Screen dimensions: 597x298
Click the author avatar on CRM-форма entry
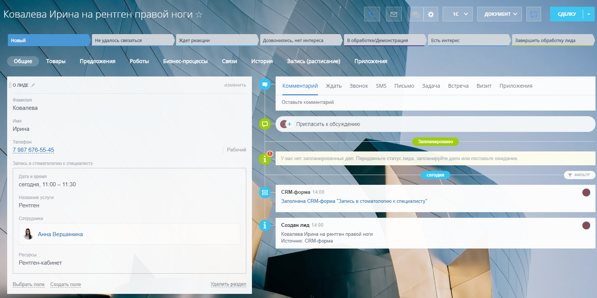(x=586, y=192)
